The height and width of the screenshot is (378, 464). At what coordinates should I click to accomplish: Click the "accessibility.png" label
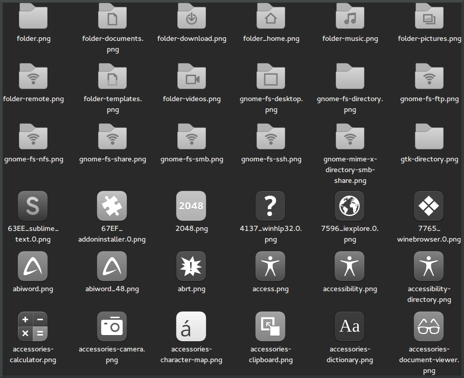coord(350,289)
